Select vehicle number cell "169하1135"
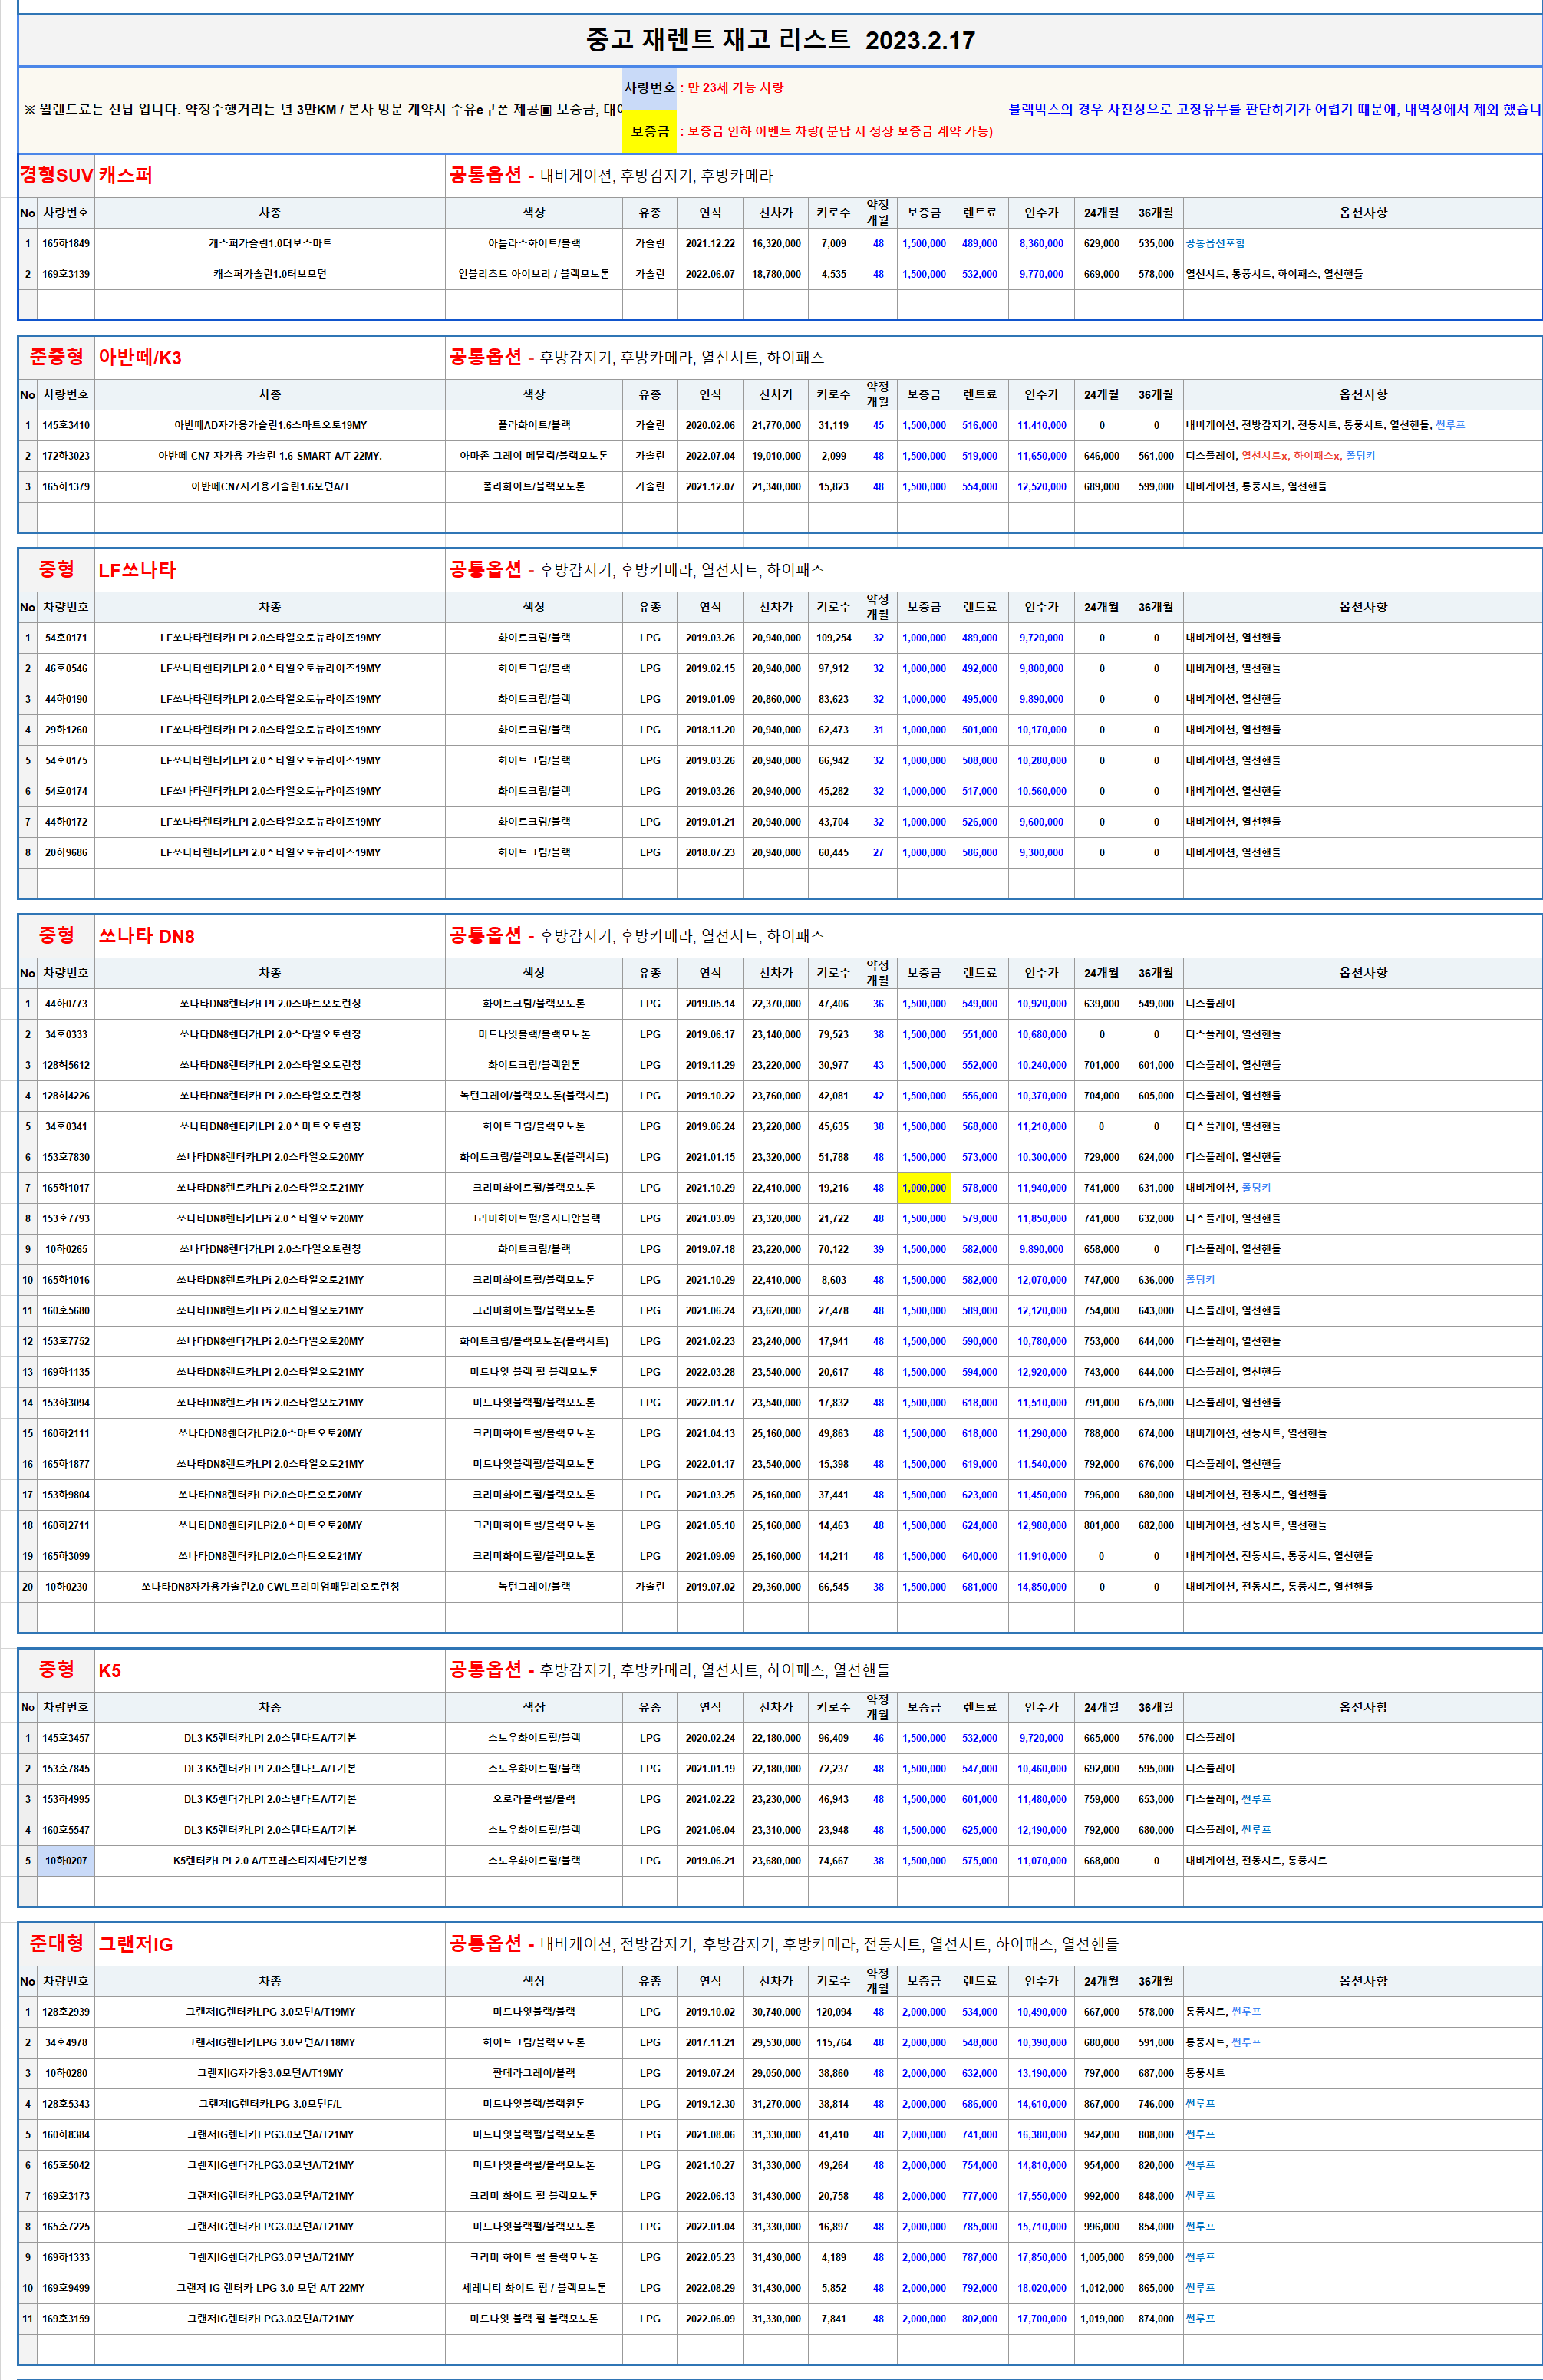1543x2380 pixels. point(66,1372)
